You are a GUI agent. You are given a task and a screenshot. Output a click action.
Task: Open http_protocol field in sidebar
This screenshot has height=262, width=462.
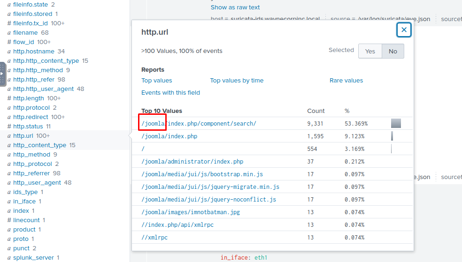coord(32,164)
